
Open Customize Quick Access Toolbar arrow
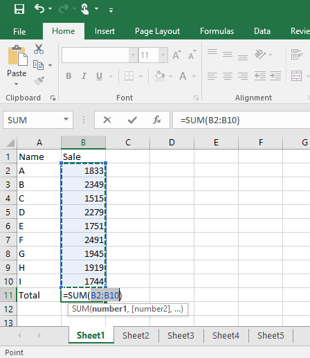pos(111,10)
